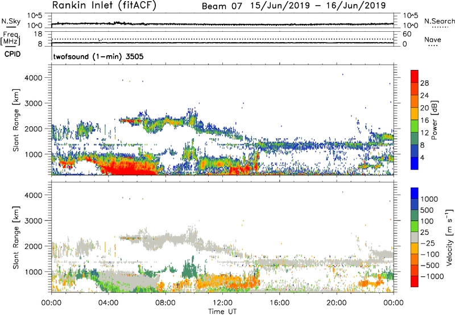This screenshot has height=315, width=455.
Task: Click power panel 'Slant Range [km]' label
Action: tap(16, 120)
